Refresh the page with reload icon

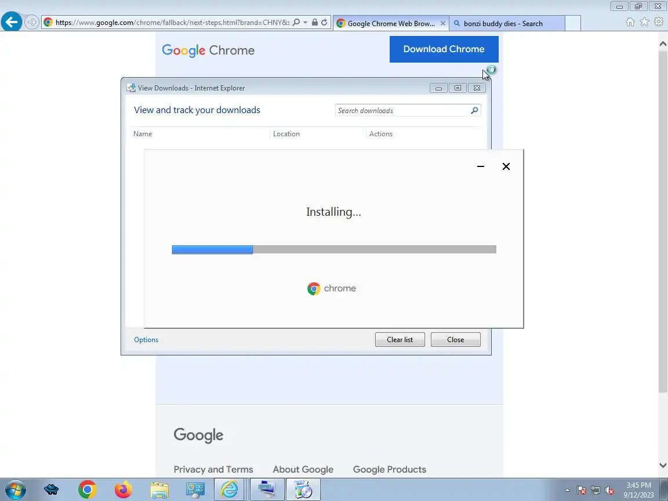[324, 22]
